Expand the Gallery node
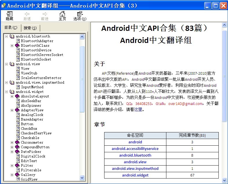 pyautogui.click(x=12, y=175)
